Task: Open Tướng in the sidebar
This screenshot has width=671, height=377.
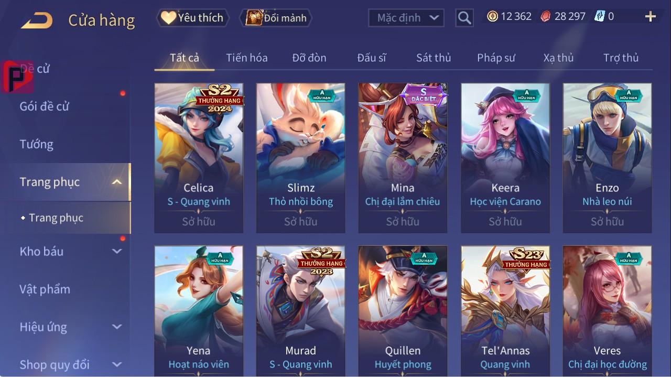Action: [37, 144]
